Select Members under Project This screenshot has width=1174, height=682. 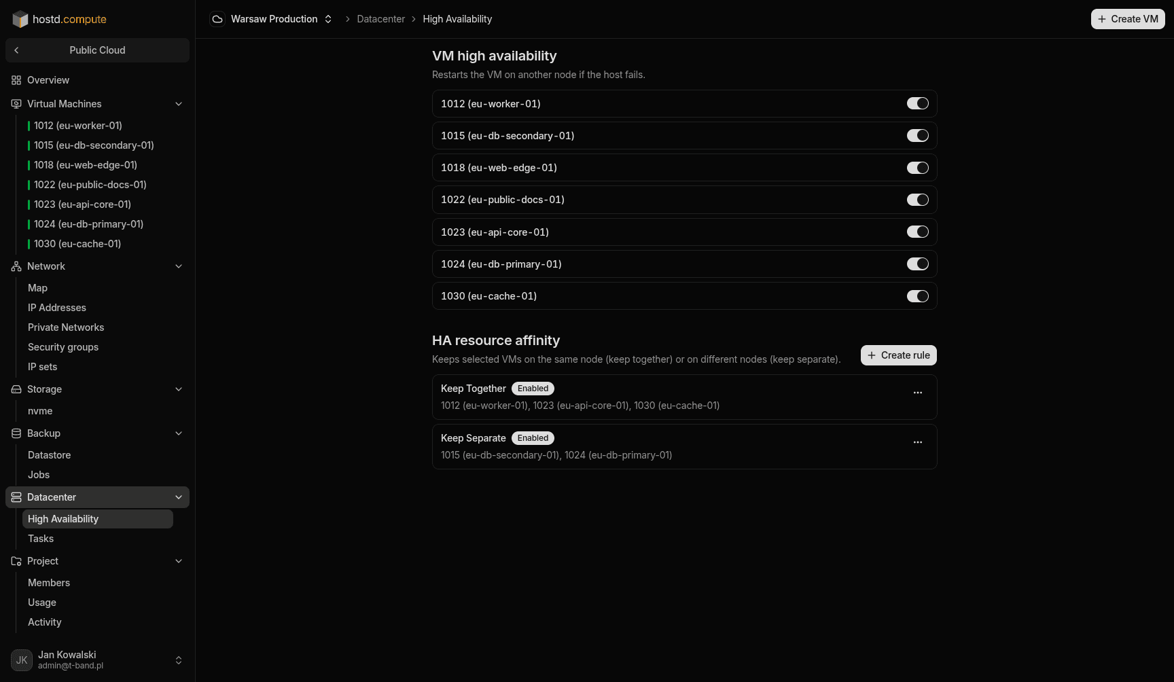point(98,583)
